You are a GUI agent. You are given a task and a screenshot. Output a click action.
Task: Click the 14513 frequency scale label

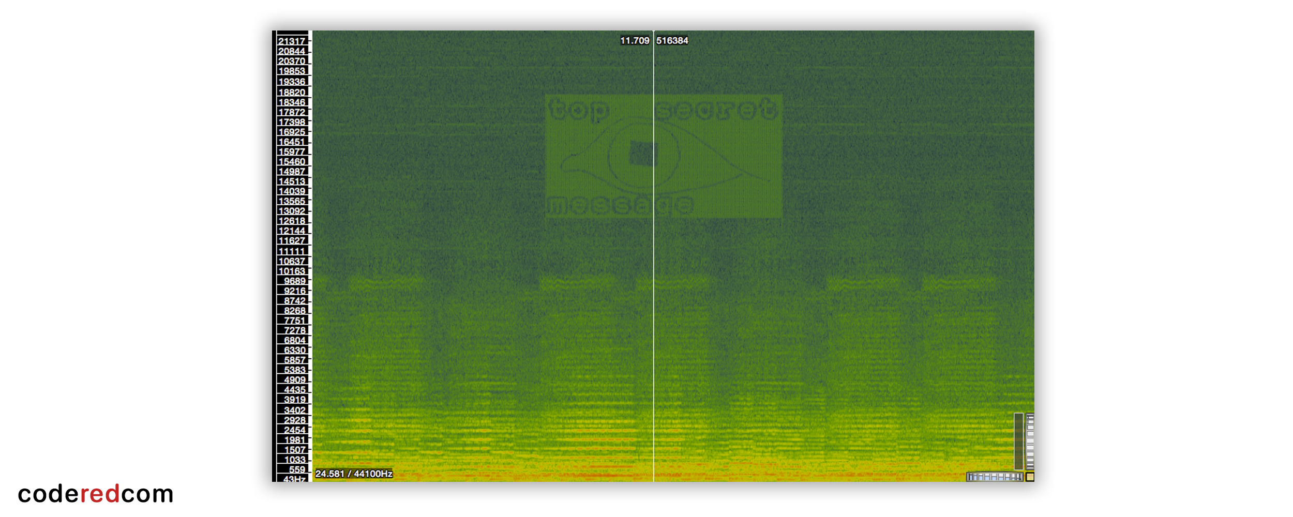tap(292, 181)
